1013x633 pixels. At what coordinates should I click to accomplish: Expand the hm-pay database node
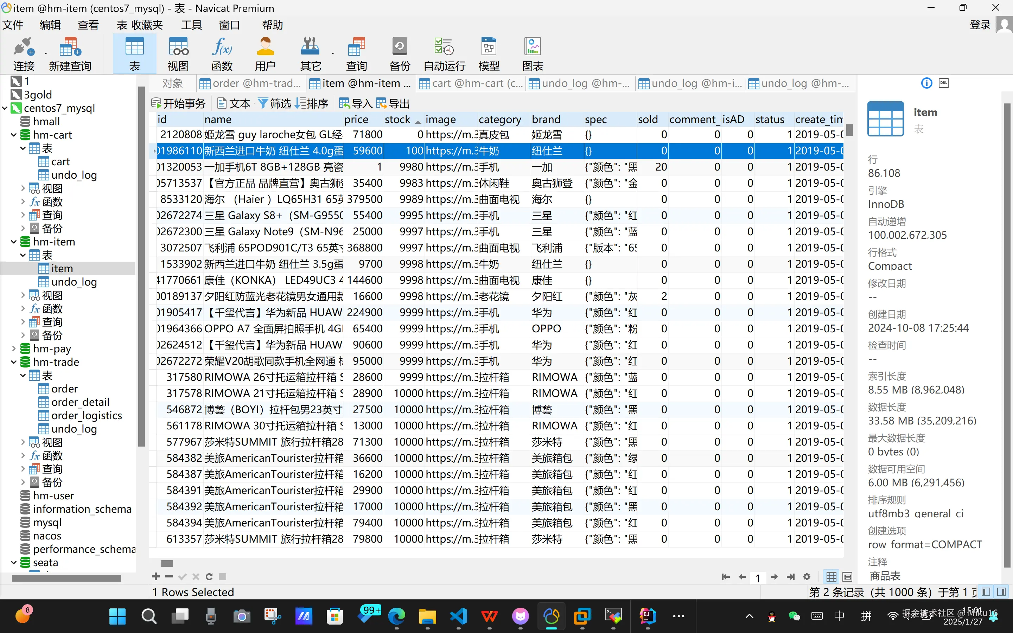pyautogui.click(x=14, y=349)
